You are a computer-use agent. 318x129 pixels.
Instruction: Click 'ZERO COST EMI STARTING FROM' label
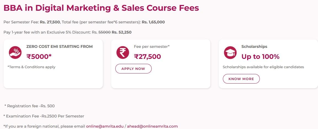coord(59,46)
